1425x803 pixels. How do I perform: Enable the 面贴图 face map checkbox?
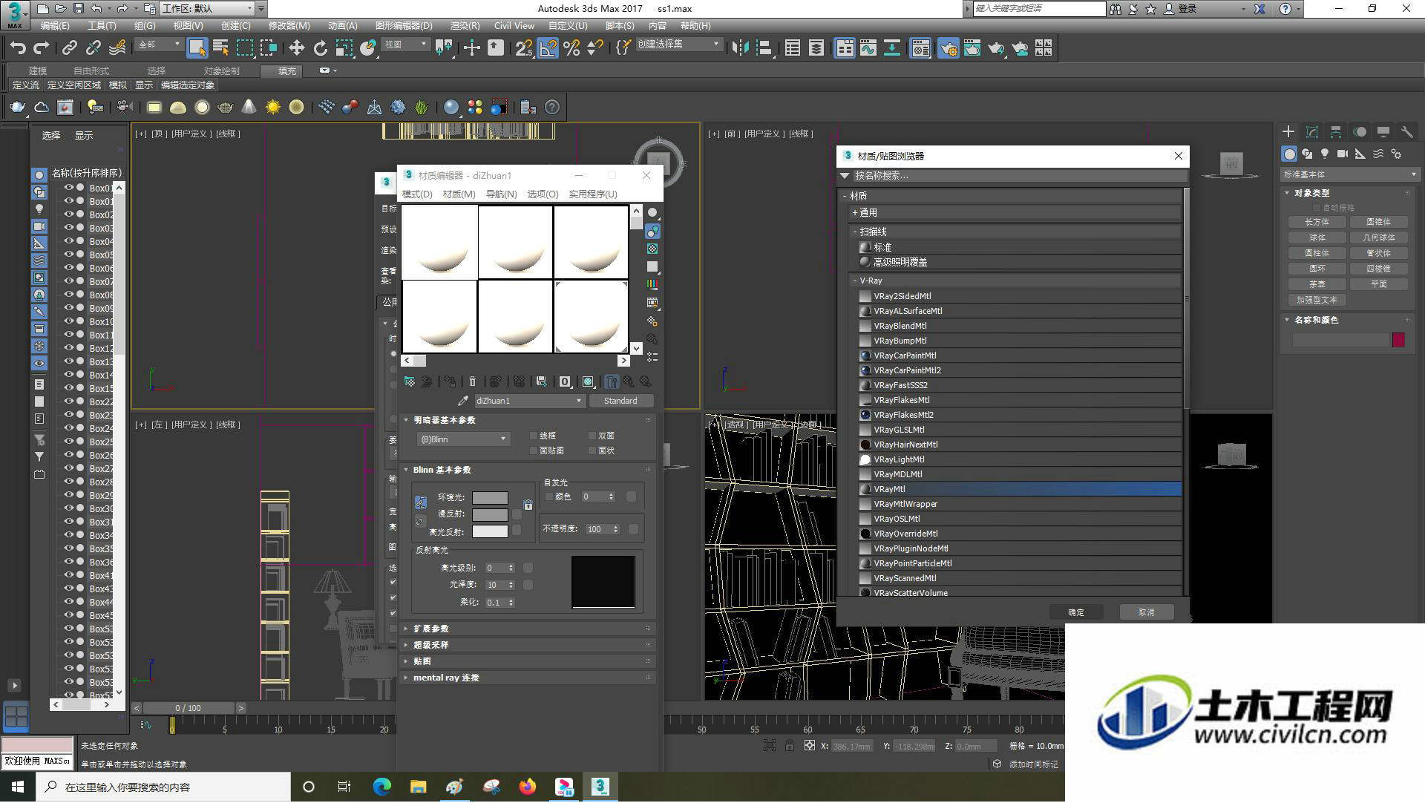tap(534, 450)
